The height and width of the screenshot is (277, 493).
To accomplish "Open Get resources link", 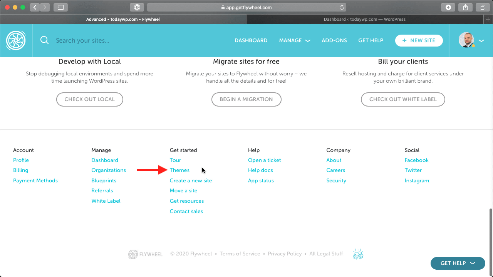I will coord(187,201).
